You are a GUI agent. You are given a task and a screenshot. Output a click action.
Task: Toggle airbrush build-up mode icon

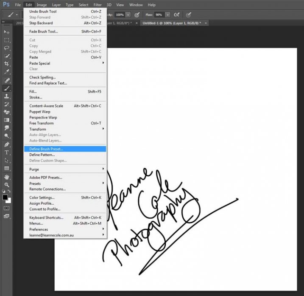pos(177,14)
